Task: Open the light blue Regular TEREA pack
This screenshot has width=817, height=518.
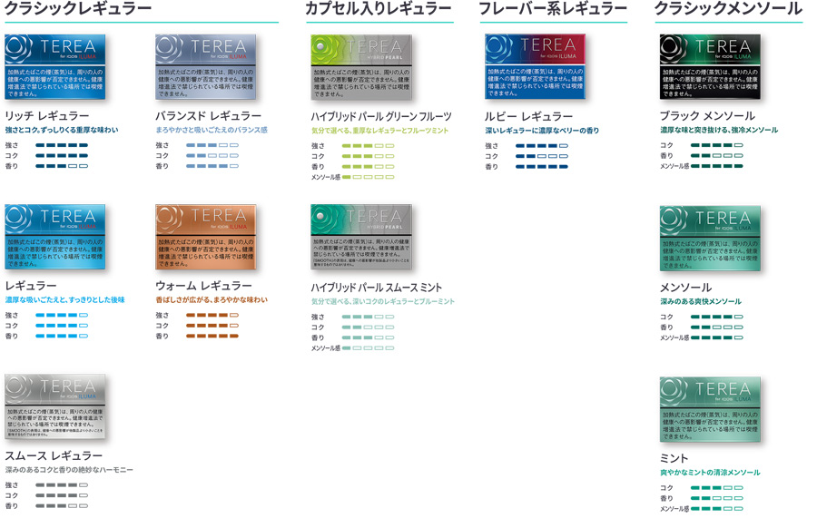Action: click(55, 237)
